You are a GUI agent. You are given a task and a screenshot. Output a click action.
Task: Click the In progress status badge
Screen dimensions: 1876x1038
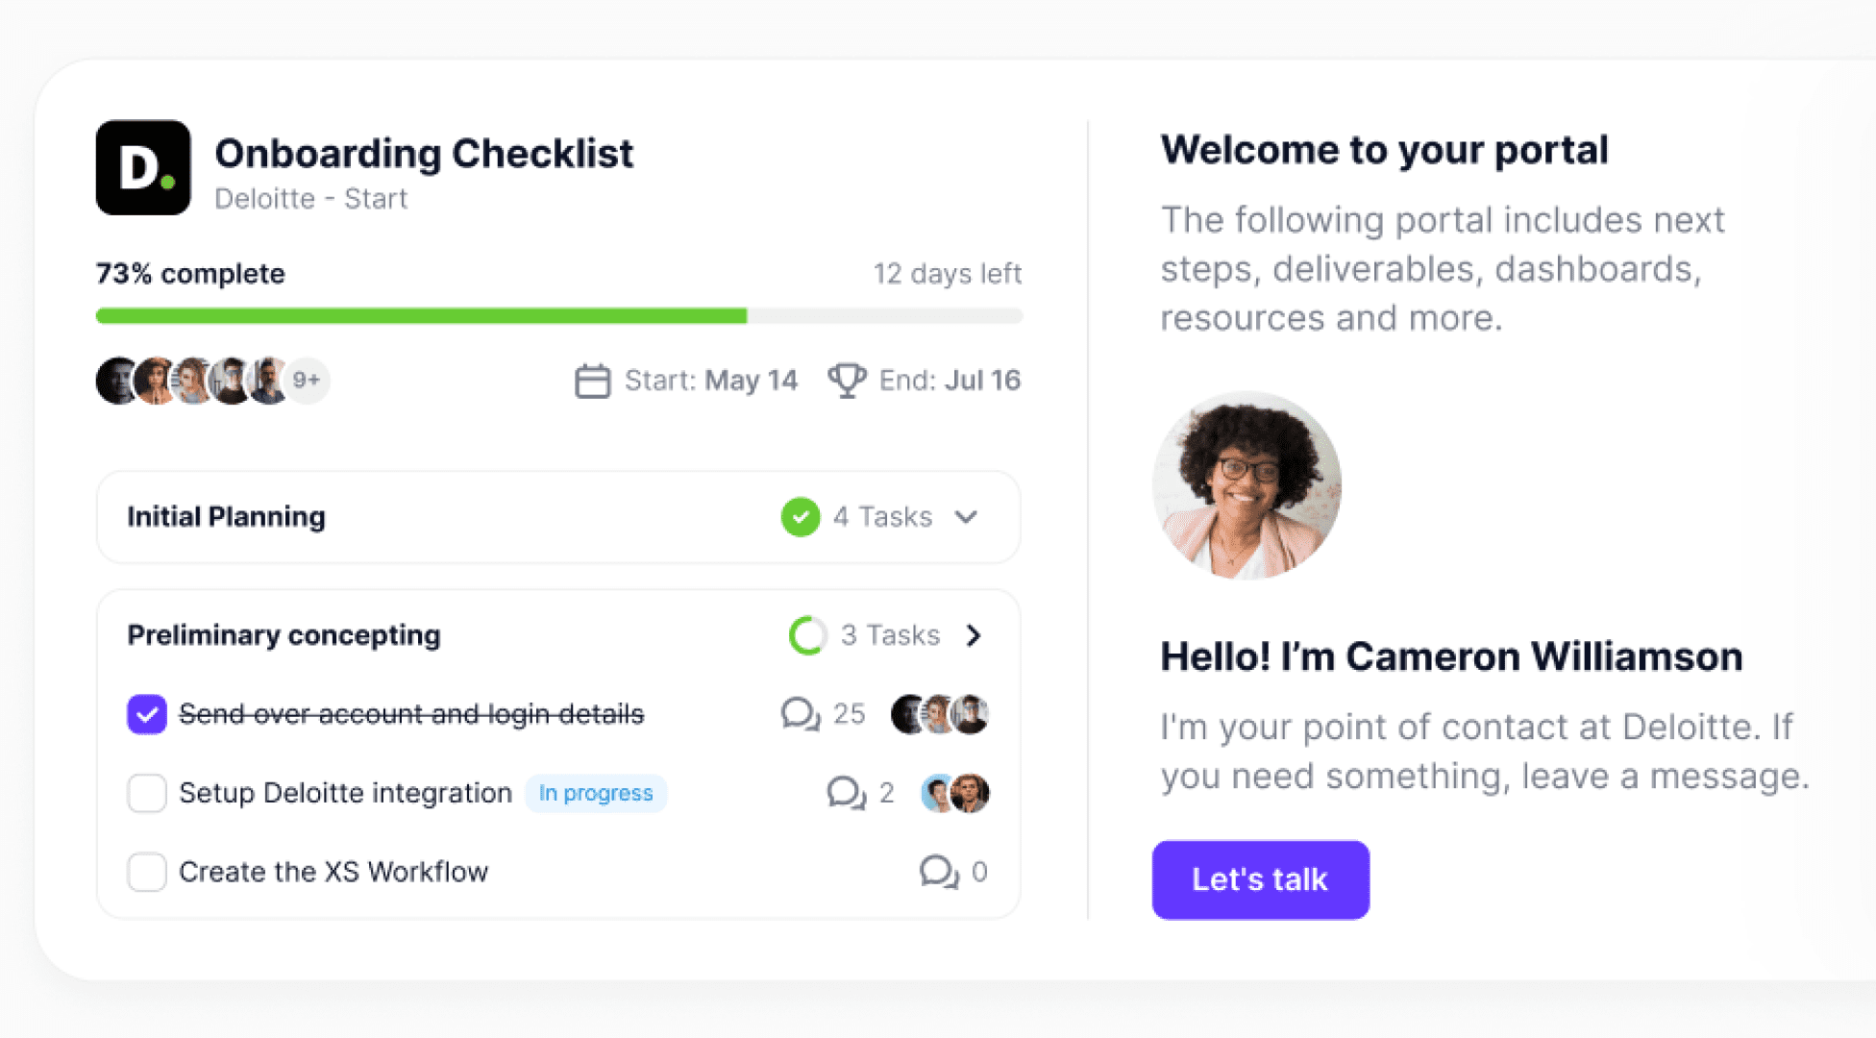(596, 793)
